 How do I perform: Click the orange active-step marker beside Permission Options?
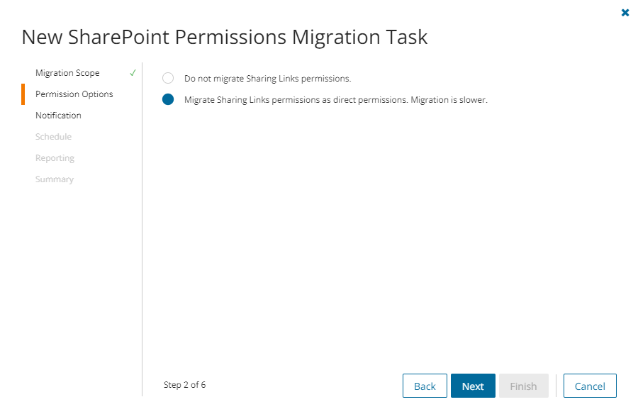[23, 94]
